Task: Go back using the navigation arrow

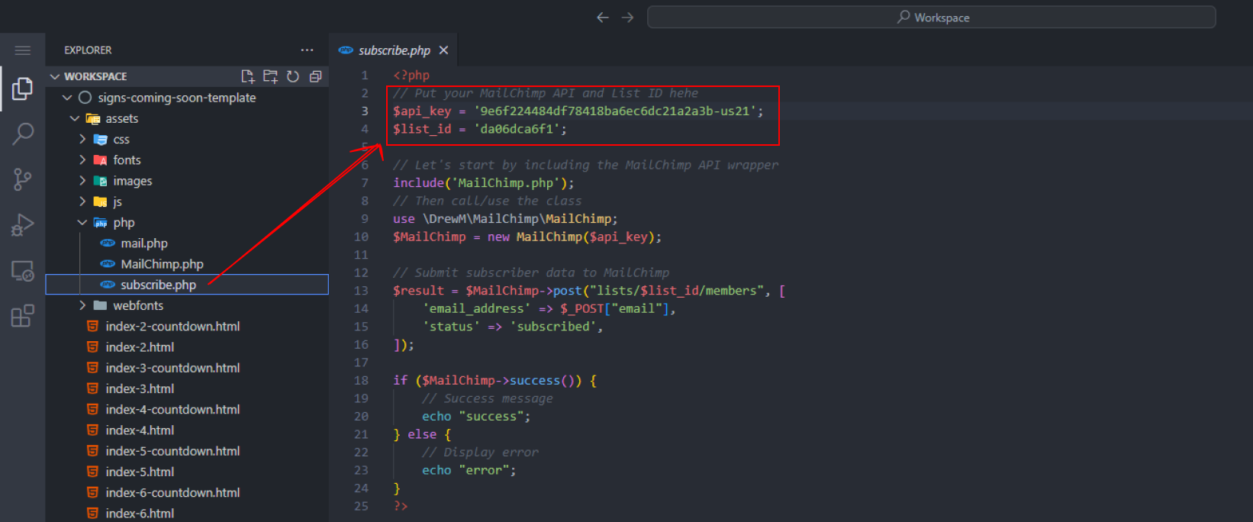Action: [x=603, y=17]
